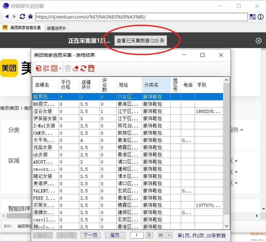Jump to the last page with 尾页
266x242 pixels.
[x=115, y=235]
